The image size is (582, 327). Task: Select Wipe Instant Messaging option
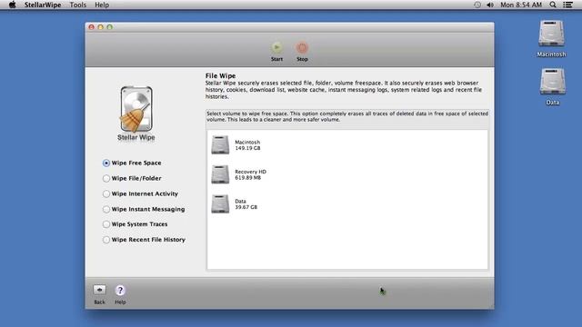tap(144, 209)
